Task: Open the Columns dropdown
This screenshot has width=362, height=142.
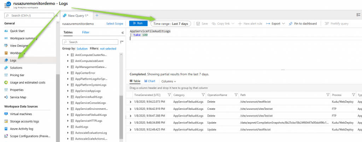Action: tap(169, 81)
